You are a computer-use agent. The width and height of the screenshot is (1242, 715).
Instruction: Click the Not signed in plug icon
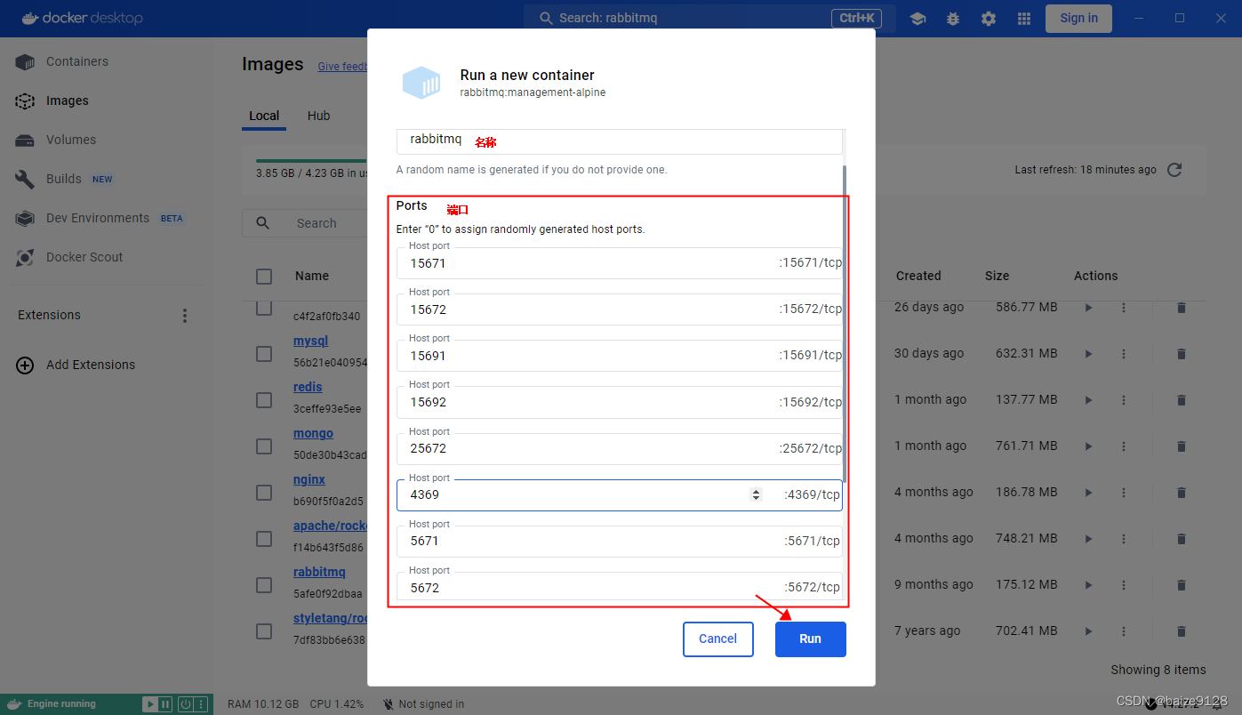[x=389, y=704]
